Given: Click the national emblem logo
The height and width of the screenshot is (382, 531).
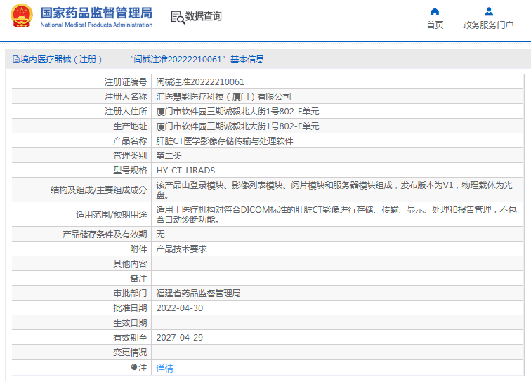Looking at the screenshot, I should tap(22, 15).
